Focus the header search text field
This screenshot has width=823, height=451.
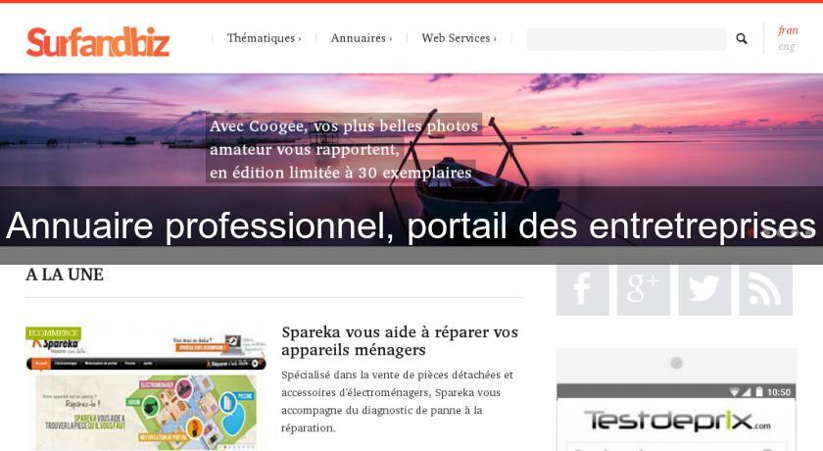point(627,39)
